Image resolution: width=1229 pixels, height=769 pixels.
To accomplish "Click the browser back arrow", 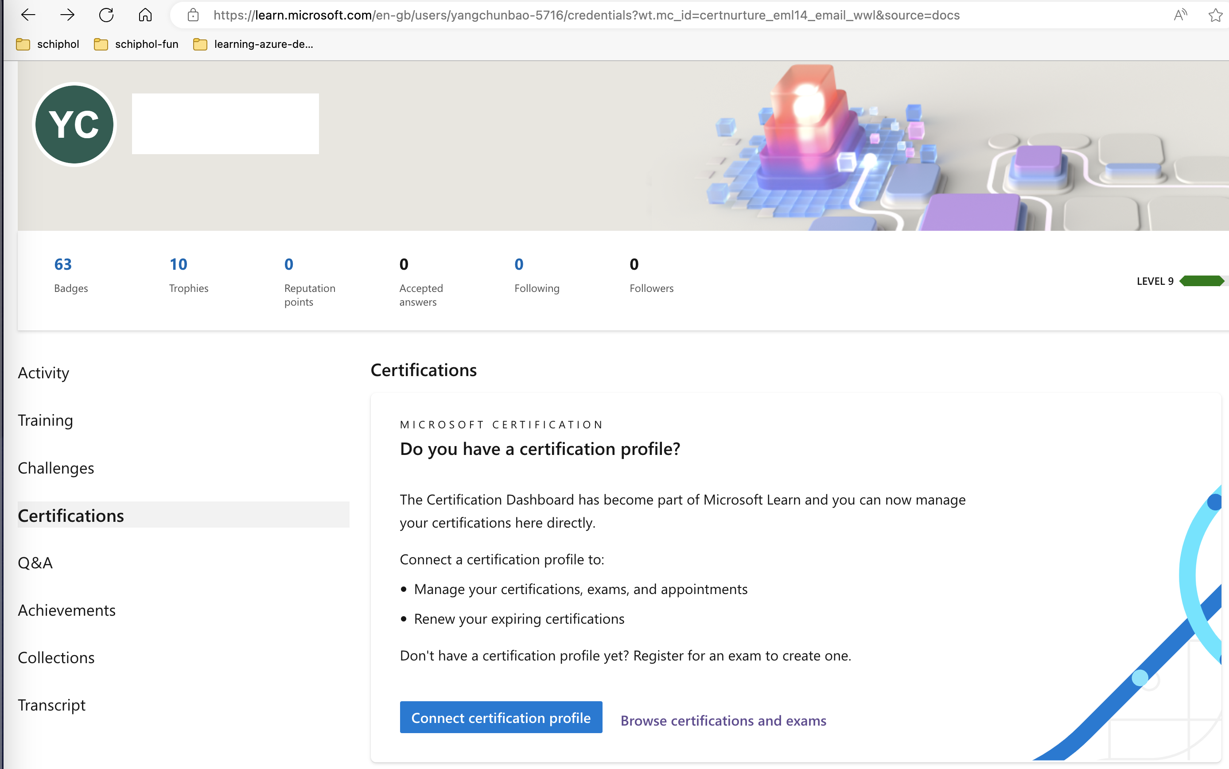I will tap(28, 15).
